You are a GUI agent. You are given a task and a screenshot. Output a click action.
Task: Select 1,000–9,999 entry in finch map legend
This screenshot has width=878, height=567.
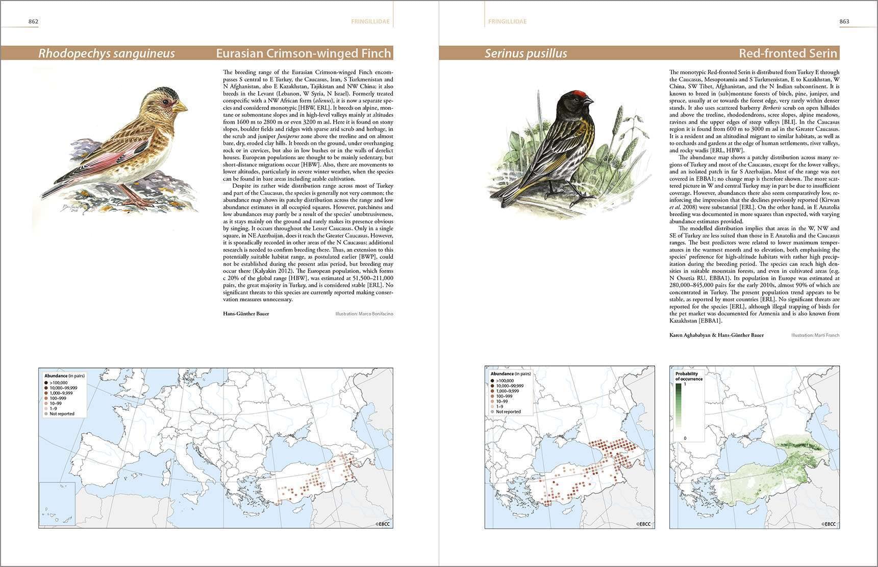59,393
